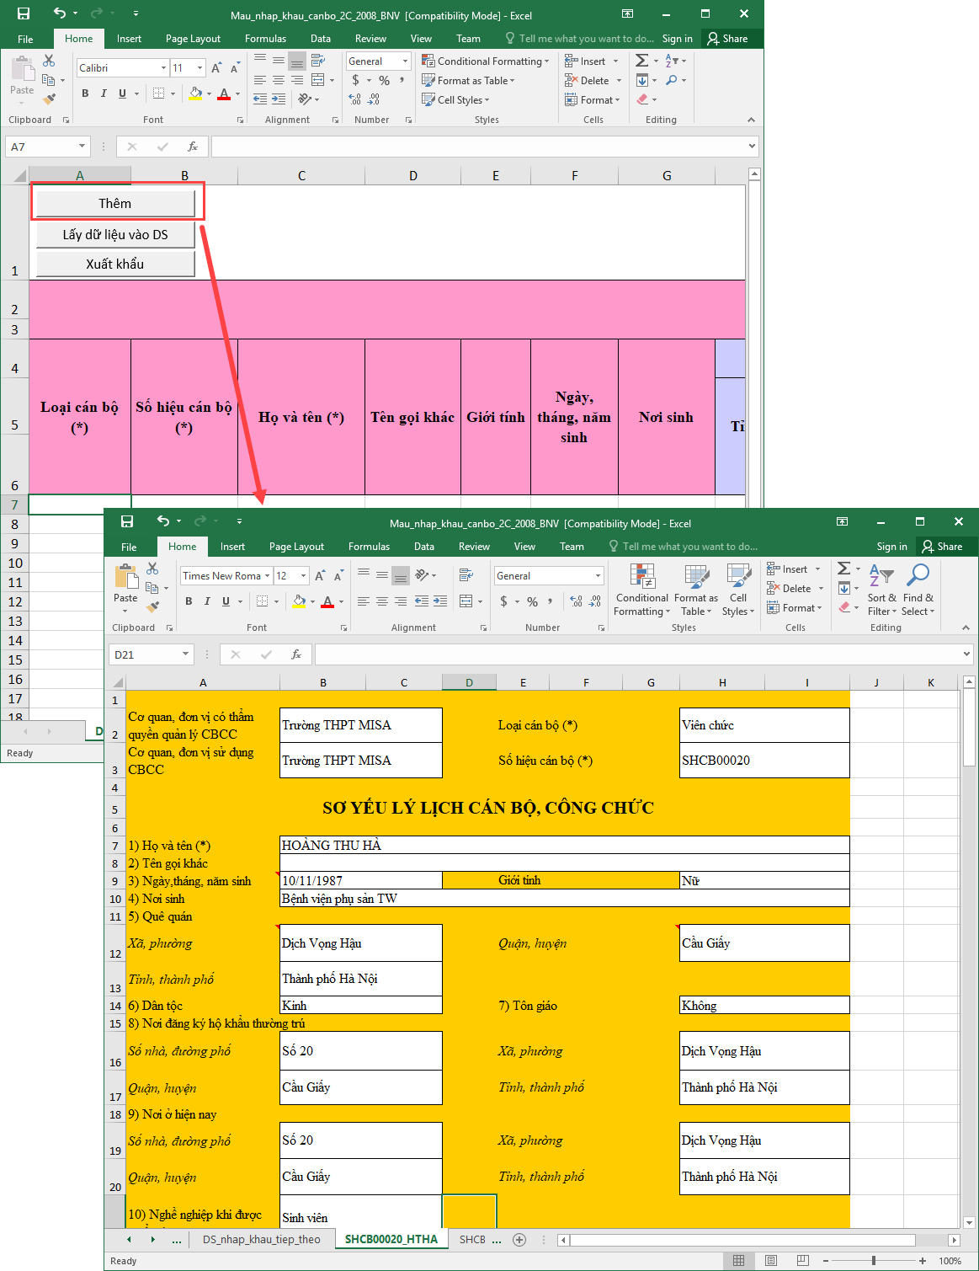Screen dimensions: 979x1271
Task: Click the Xuất khẩu button
Action: click(x=115, y=264)
